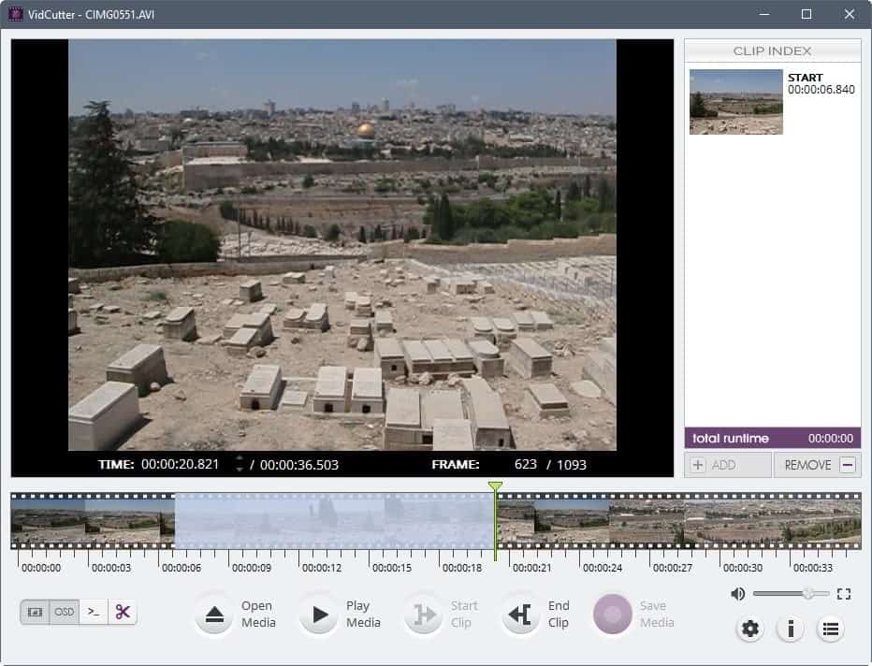Enter fullscreen using the brackets icon
This screenshot has height=666, width=872.
tap(844, 592)
